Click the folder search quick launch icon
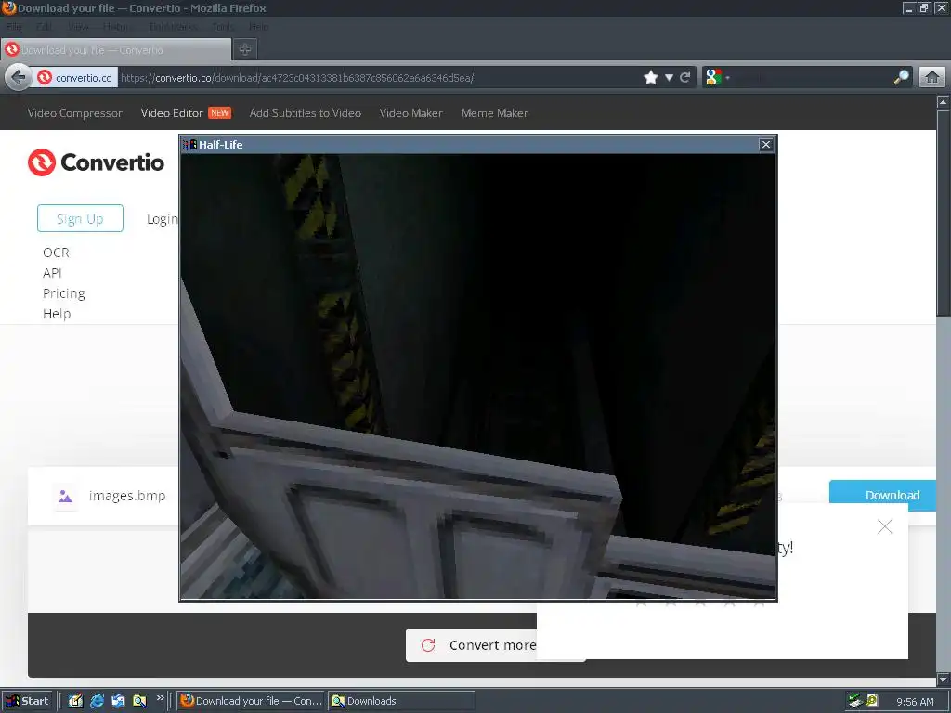Viewport: 951px width, 713px height. pyautogui.click(x=139, y=701)
